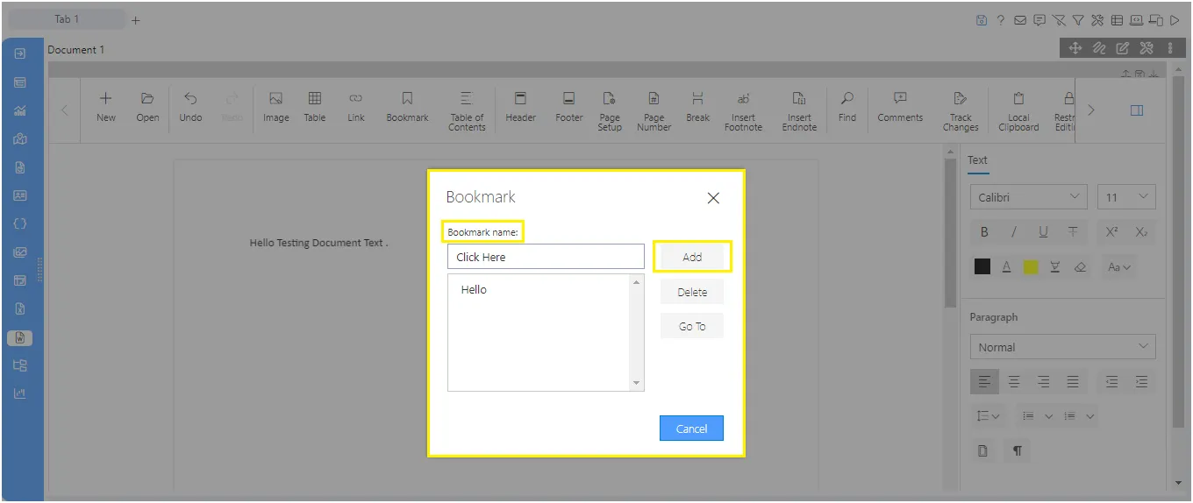Add a new tab with plus icon

(x=135, y=20)
